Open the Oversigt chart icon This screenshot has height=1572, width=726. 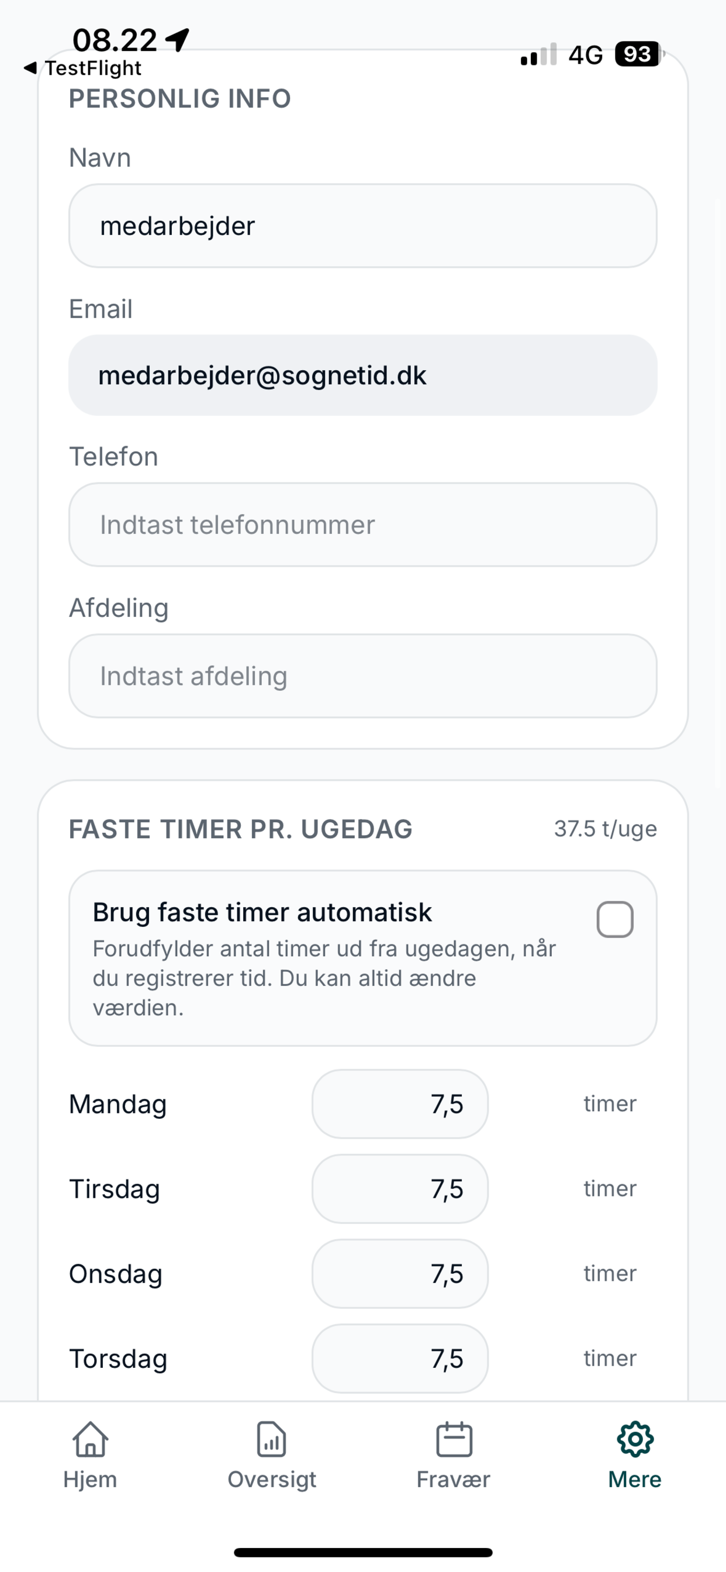pos(271,1439)
